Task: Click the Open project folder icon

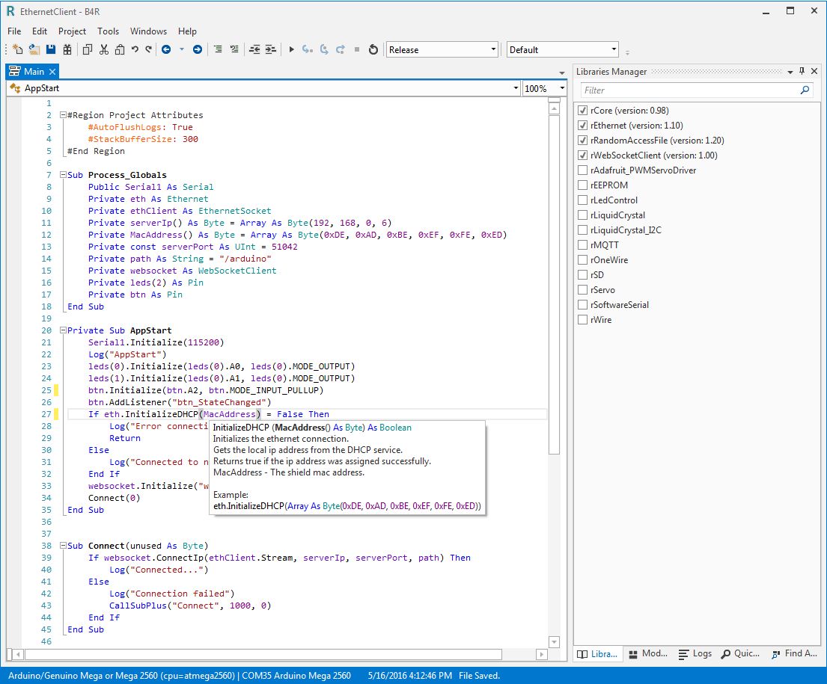Action: coord(34,50)
